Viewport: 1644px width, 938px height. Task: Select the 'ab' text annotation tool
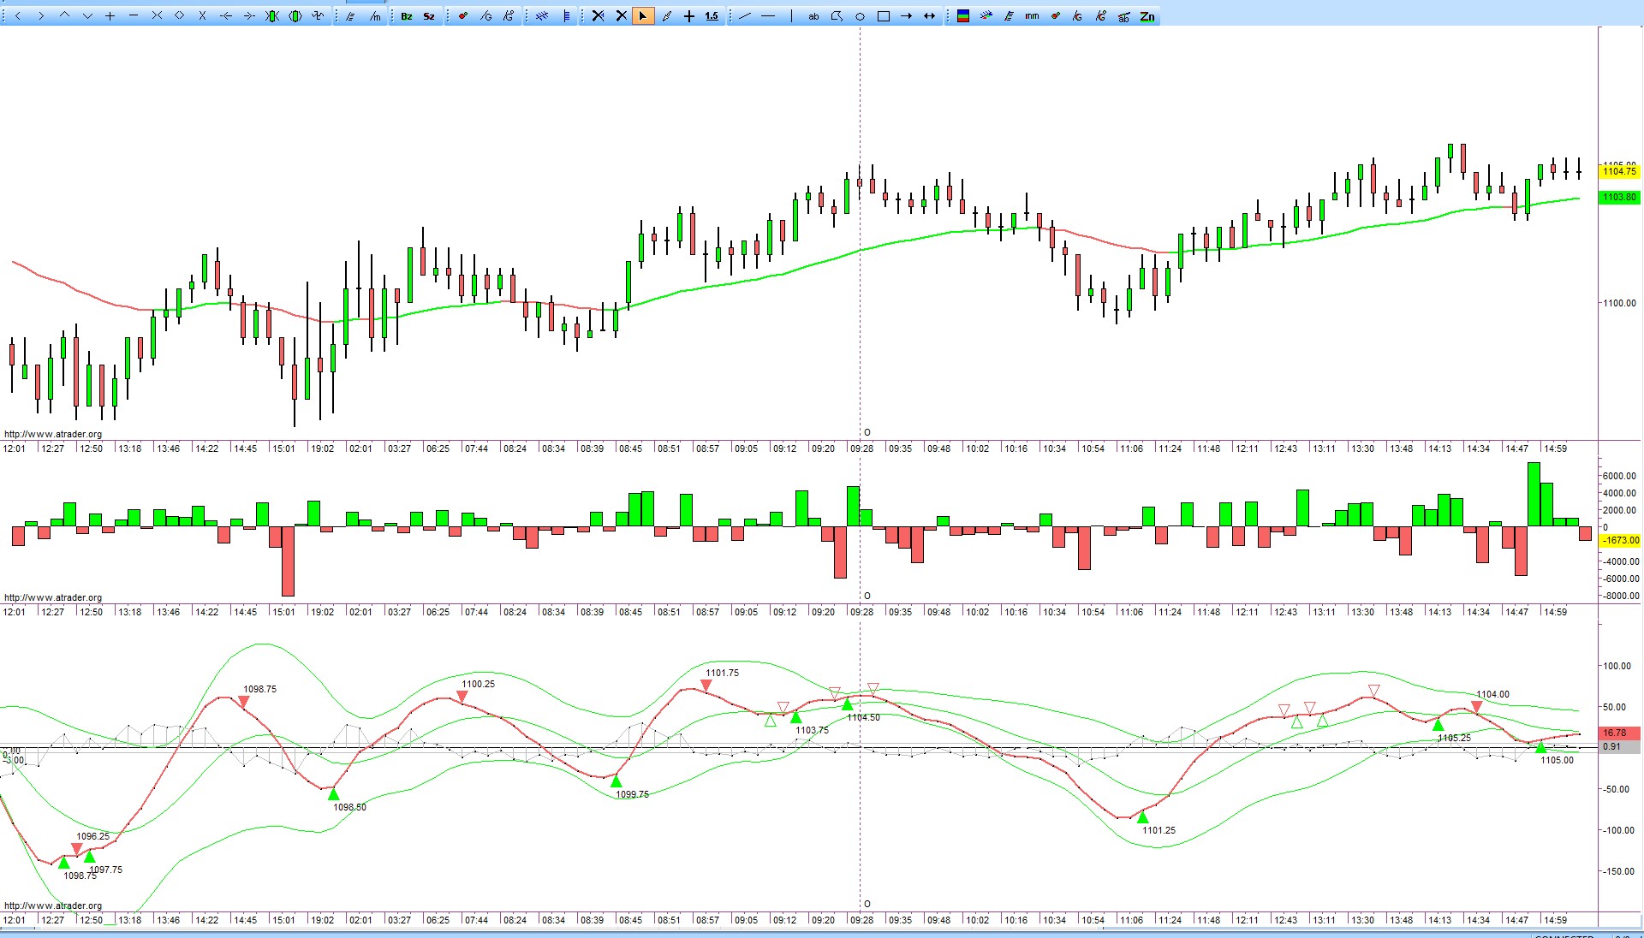pos(813,16)
